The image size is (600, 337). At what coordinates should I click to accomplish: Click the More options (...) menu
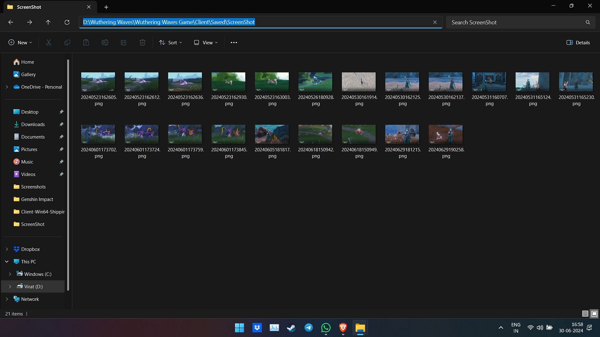(x=234, y=42)
